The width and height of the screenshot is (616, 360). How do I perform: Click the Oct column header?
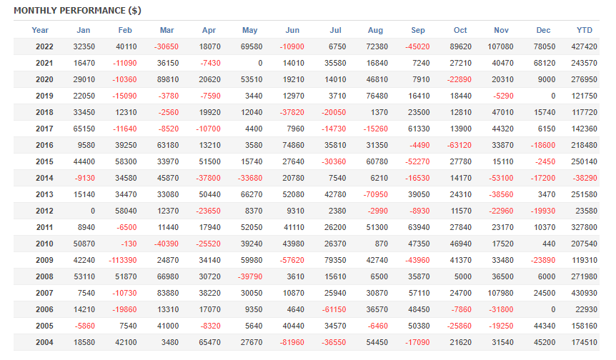(x=460, y=30)
